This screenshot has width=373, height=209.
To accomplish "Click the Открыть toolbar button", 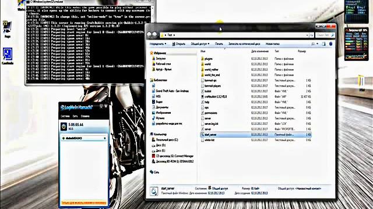I will 179,44.
